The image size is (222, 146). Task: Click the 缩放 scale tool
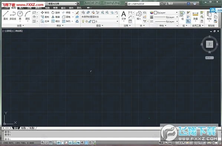click(56, 21)
